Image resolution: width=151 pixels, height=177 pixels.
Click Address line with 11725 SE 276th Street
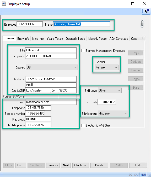coord(51,79)
